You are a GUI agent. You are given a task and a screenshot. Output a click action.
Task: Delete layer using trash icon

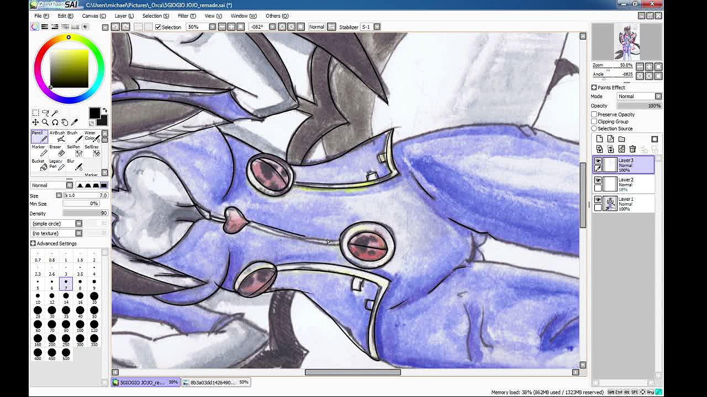(x=632, y=149)
